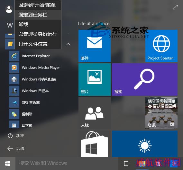The image size is (183, 170).
Task: Open the Internet Explorer icon
Action: (14, 56)
